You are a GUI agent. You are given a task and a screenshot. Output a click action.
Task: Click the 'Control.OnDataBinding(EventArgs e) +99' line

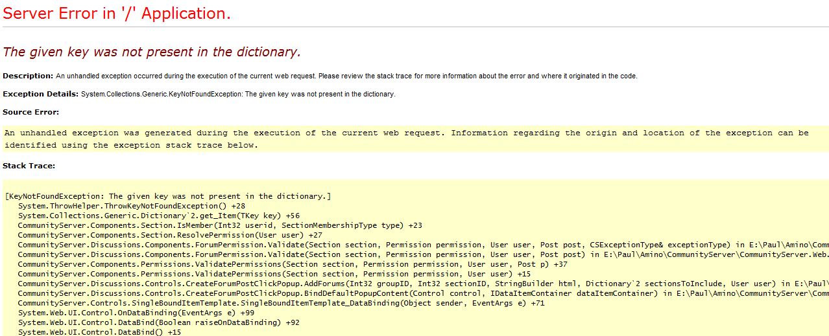tap(136, 313)
